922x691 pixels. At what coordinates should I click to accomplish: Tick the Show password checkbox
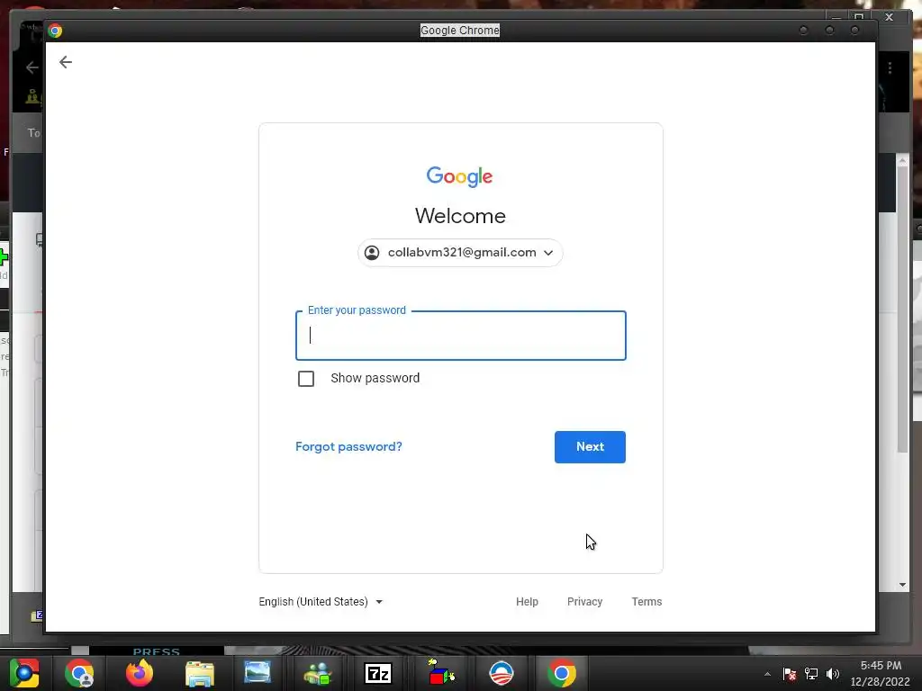coord(306,379)
